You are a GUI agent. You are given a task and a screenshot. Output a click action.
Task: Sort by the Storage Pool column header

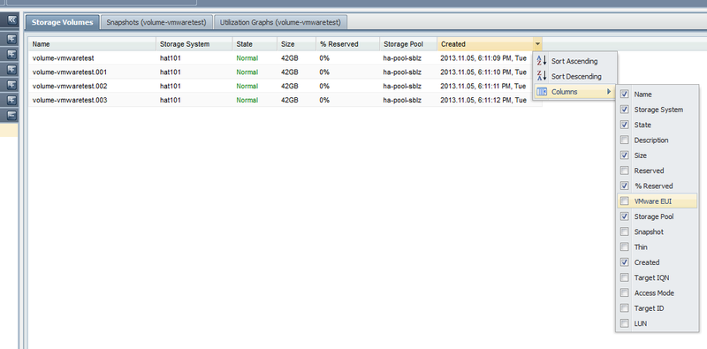[x=408, y=44]
